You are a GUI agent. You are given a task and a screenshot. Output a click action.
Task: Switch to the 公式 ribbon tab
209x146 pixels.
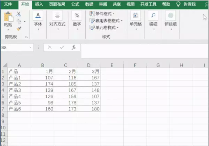coord(75,5)
